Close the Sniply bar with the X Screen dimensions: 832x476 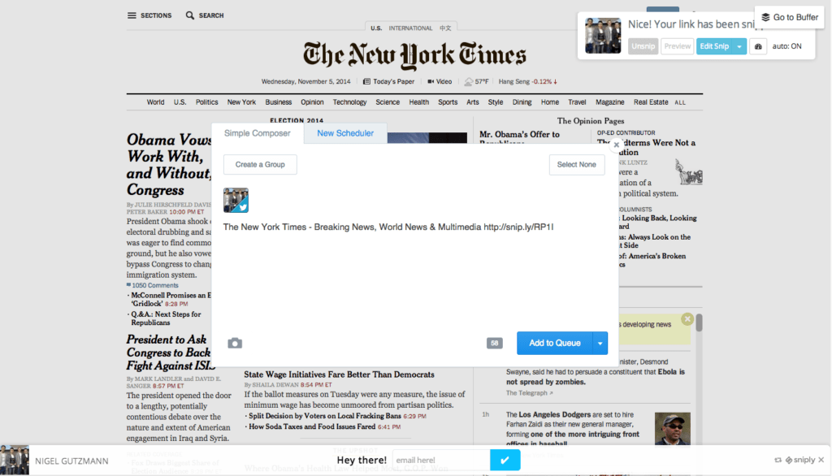821,460
